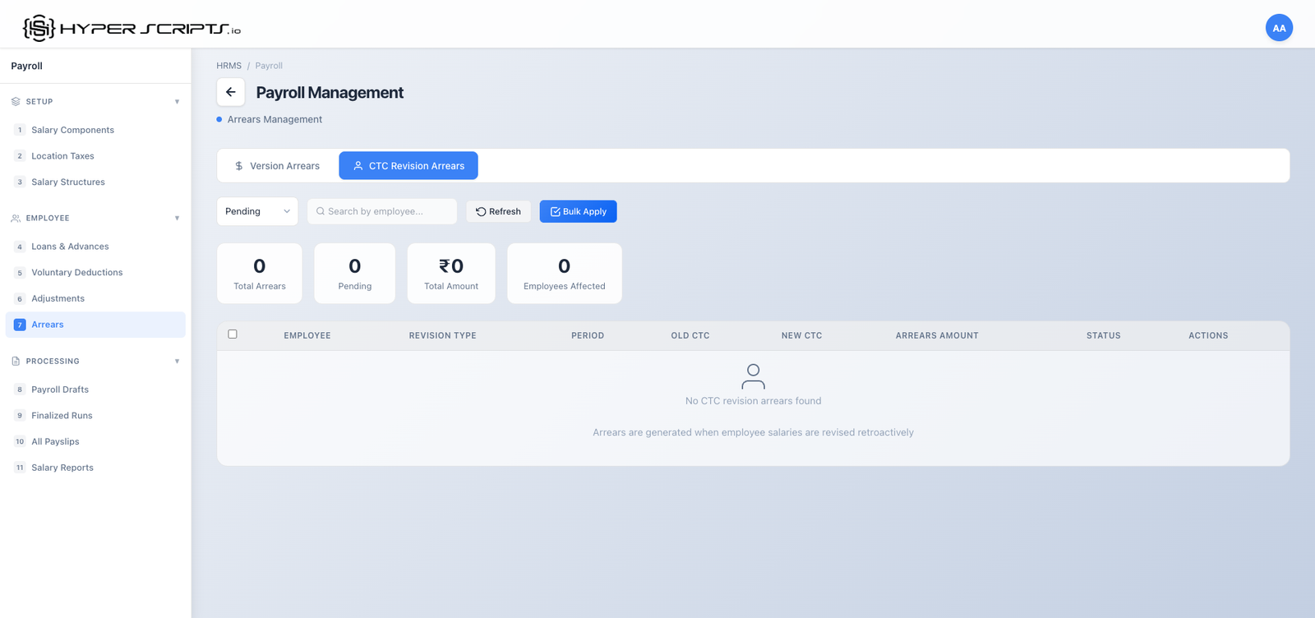The width and height of the screenshot is (1315, 618).
Task: Click the EMPLOYEE section people icon
Action: [x=16, y=219]
